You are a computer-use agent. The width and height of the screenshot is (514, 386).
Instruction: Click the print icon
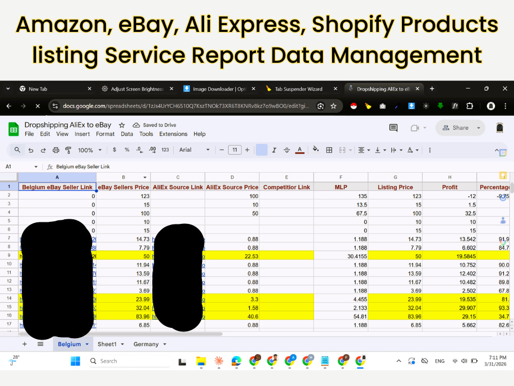(x=56, y=150)
